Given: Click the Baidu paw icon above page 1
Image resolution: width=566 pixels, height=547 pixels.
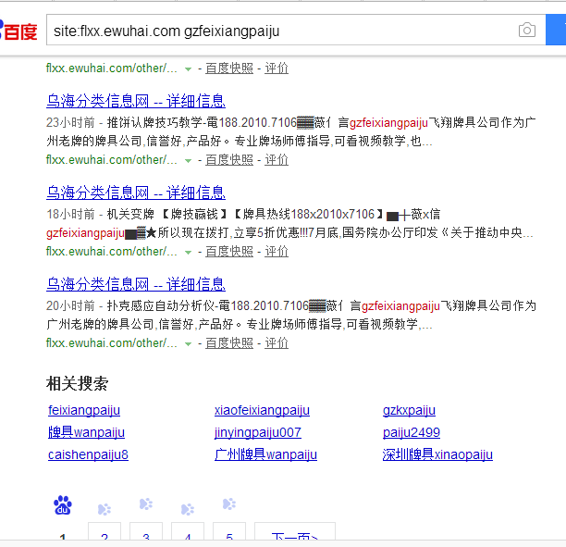Looking at the screenshot, I should click(x=63, y=504).
